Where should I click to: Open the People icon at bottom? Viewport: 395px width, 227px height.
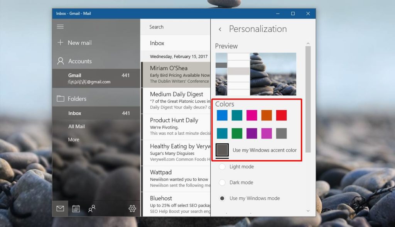point(92,208)
